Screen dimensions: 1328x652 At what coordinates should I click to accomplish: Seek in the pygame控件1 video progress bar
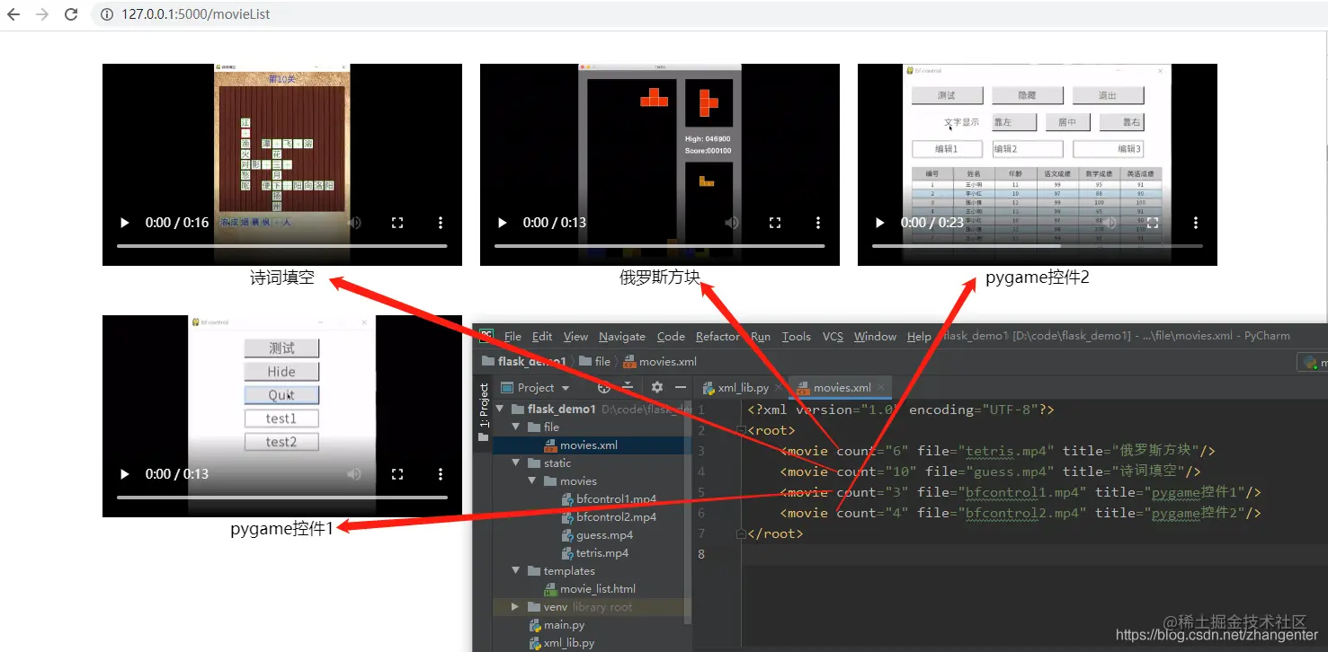pos(282,498)
